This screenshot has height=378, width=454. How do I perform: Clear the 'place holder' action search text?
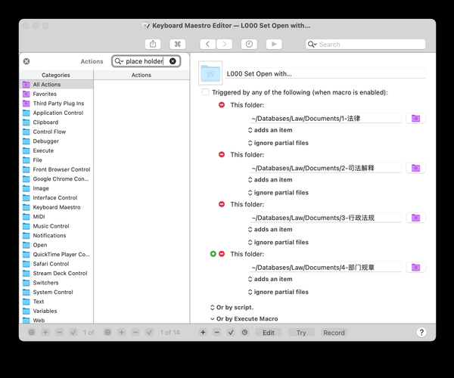[x=173, y=61]
